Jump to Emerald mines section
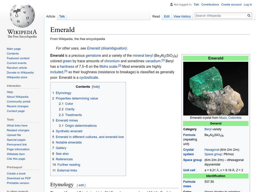Image resolution: width=256 pixels, height=192 pixels. pos(67,121)
